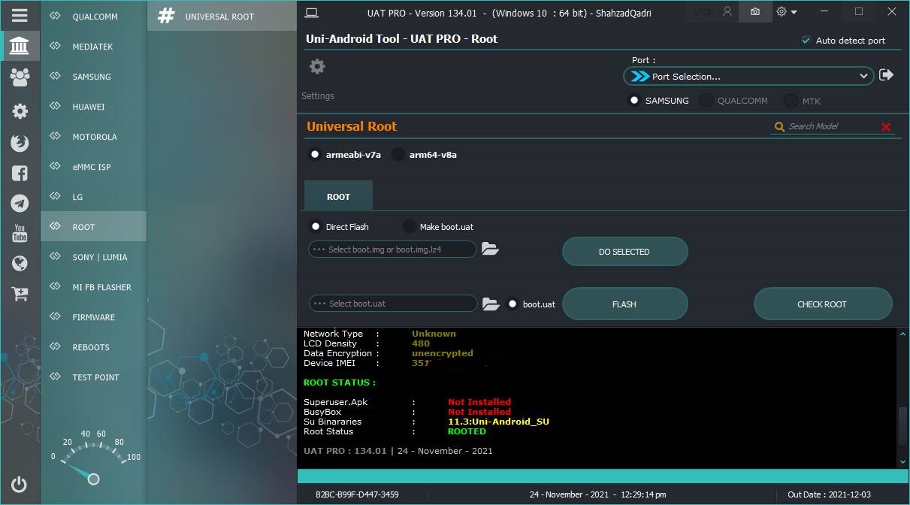Click the STOP button

(703, 12)
